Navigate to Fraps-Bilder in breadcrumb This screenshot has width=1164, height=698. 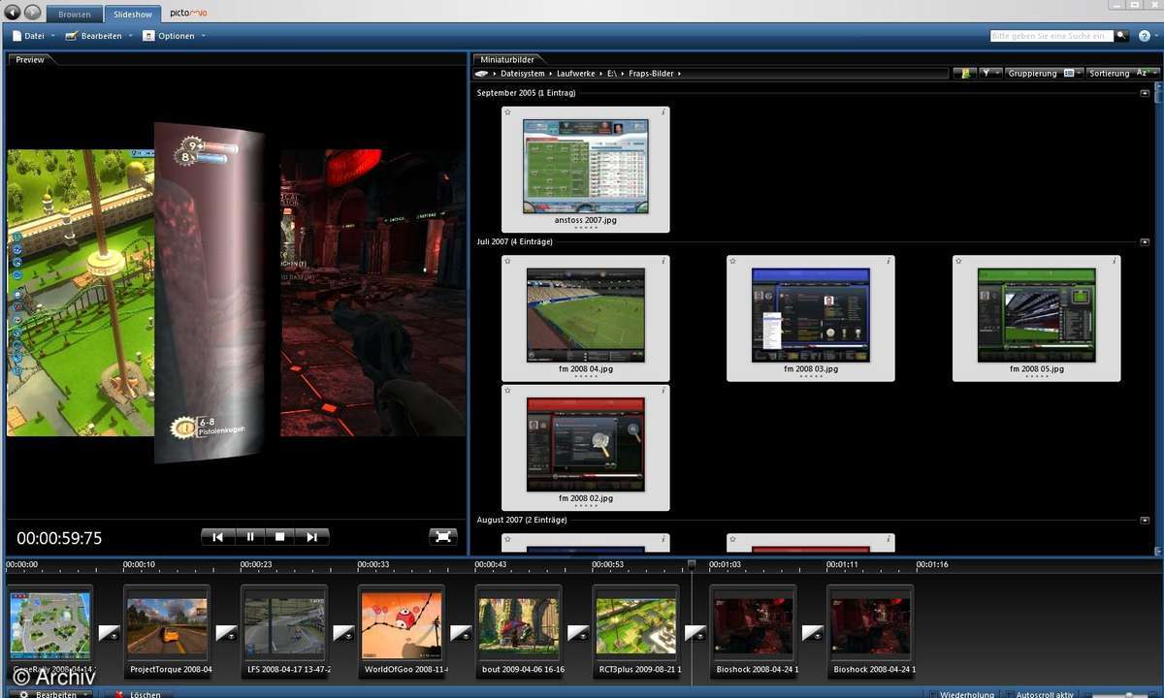pos(651,74)
